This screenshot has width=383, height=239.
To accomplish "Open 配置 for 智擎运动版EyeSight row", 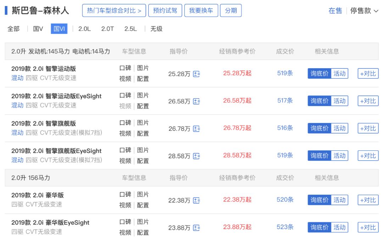I will point(143,106).
